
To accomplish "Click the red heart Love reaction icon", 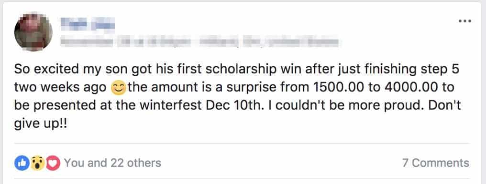I will [x=53, y=163].
